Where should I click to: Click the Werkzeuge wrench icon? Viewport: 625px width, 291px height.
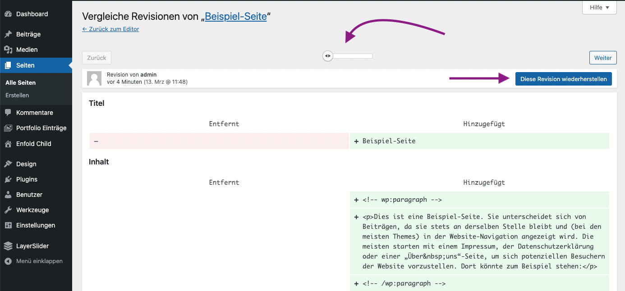8,210
